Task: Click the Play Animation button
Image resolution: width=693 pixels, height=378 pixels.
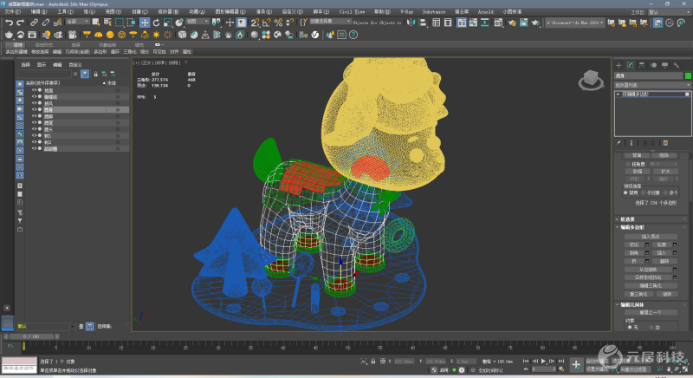Action: (x=543, y=362)
